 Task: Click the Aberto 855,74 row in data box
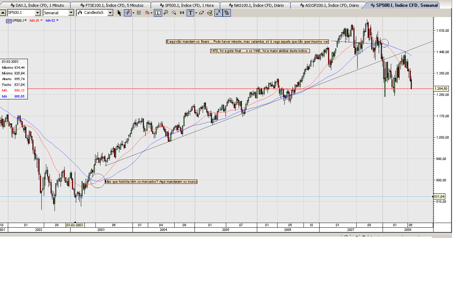click(13, 79)
